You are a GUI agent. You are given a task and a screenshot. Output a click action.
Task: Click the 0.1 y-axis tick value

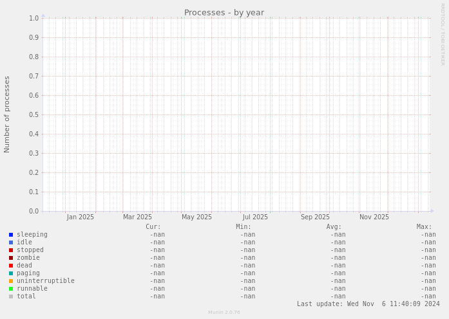click(33, 192)
